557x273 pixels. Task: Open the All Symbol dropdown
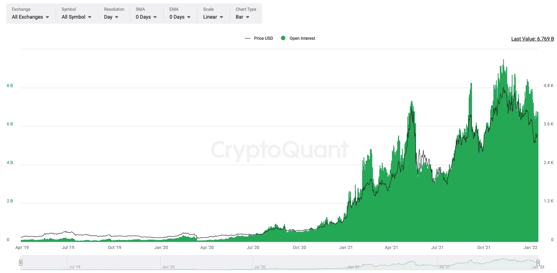tap(76, 17)
